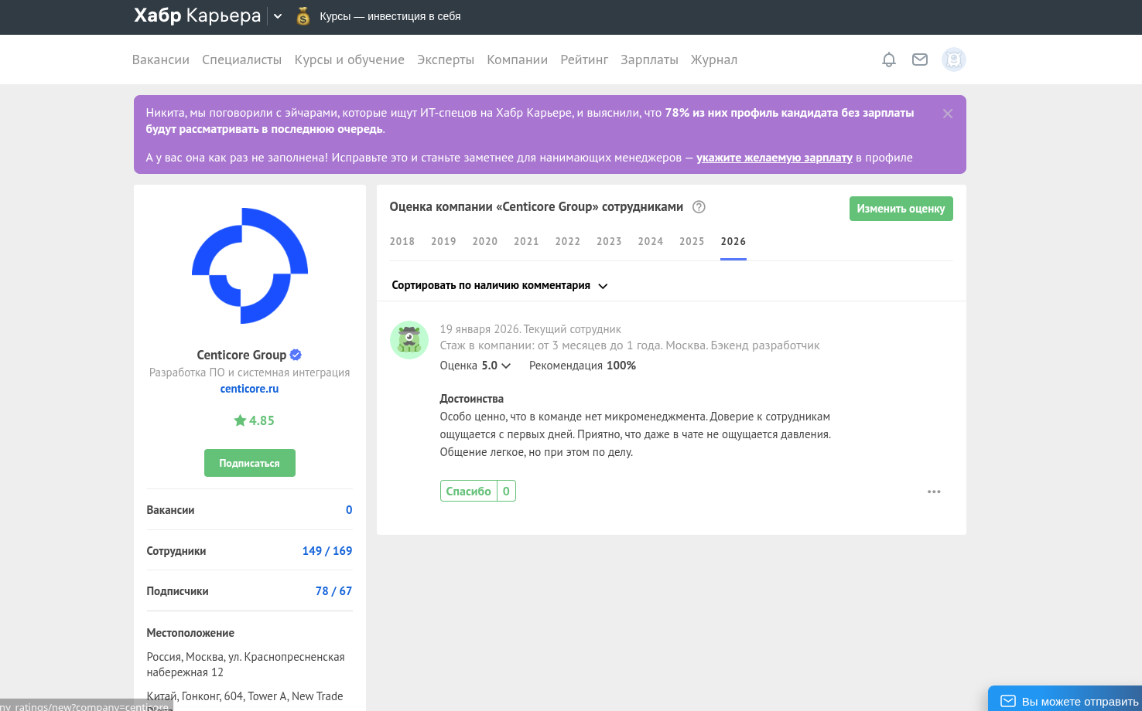Switch to the 2021 year tab
This screenshot has width=1142, height=711.
click(526, 242)
